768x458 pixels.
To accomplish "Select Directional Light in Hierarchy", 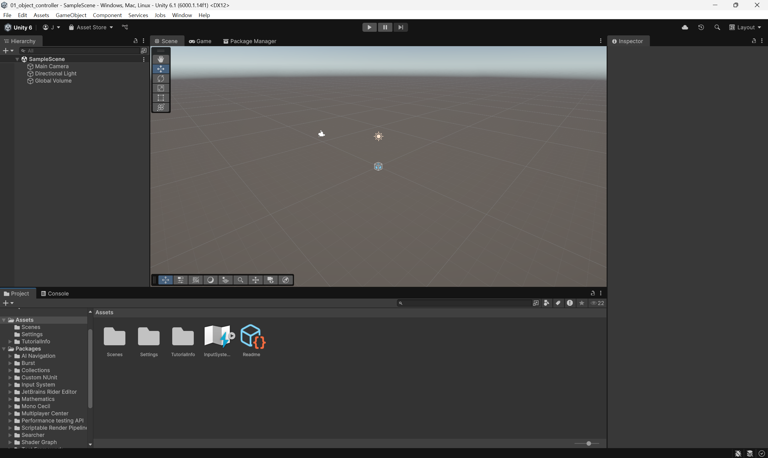I will coord(55,73).
